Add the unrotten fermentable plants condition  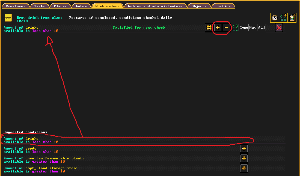coord(244,158)
